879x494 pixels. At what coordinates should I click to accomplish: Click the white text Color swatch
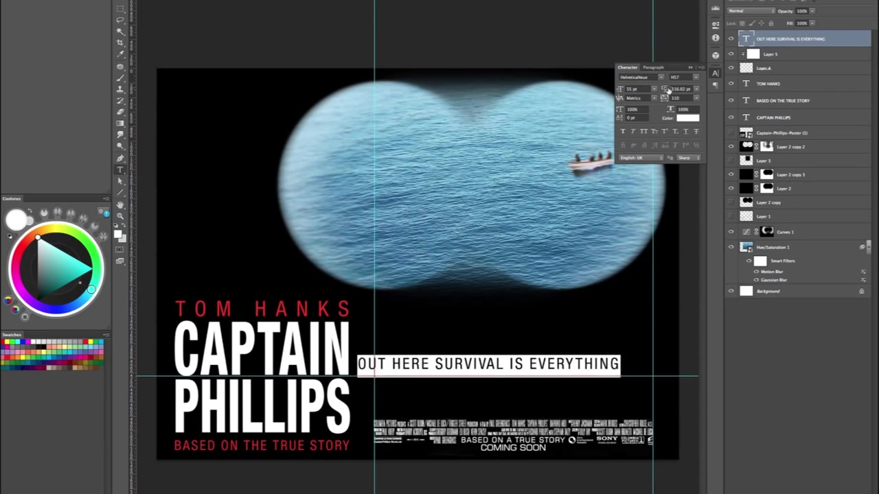tap(688, 118)
